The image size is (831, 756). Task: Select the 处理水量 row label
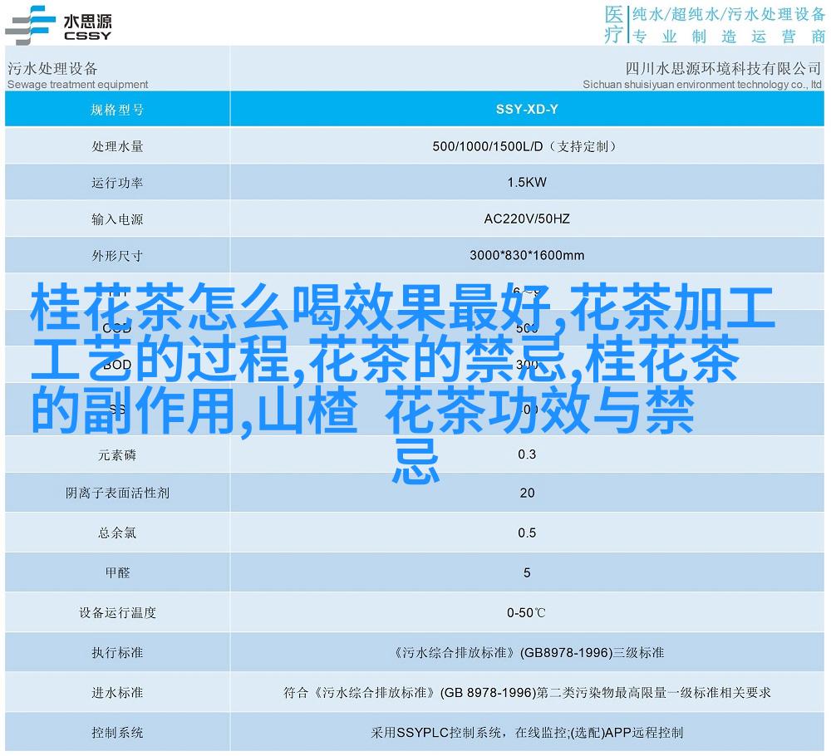coord(117,146)
